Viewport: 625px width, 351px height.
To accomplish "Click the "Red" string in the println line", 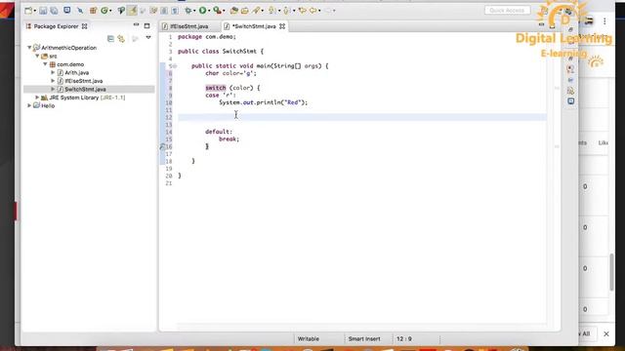I will coord(293,102).
